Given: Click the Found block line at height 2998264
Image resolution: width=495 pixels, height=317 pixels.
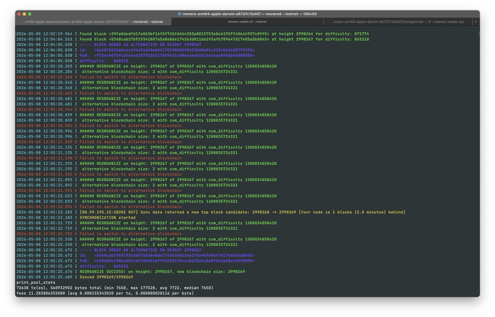Looking at the screenshot, I should click(193, 34).
